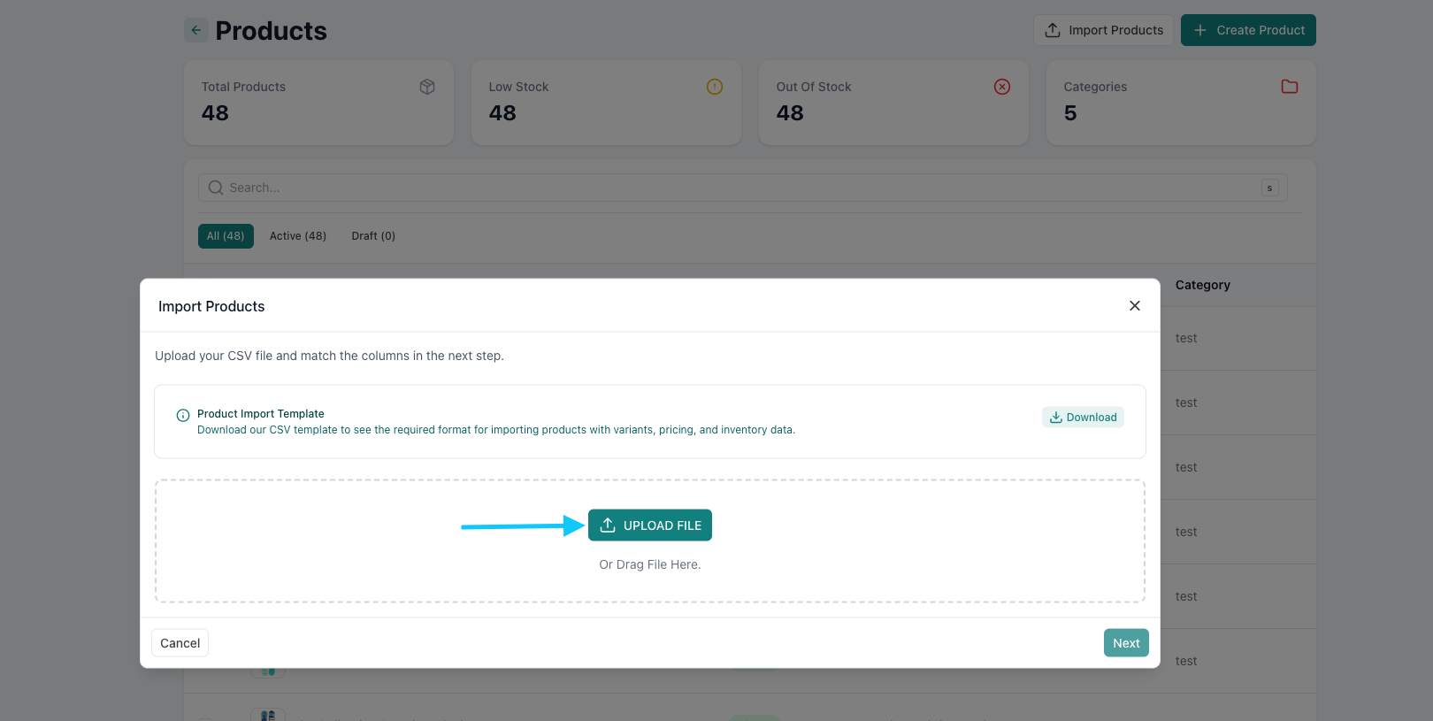Click the back arrow beside Products

click(x=195, y=30)
